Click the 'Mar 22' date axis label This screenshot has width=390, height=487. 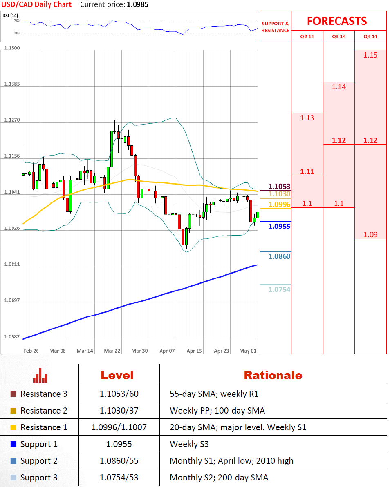coord(112,351)
